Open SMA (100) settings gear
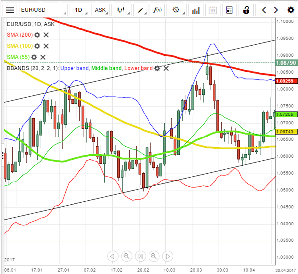 pyautogui.click(x=37, y=46)
